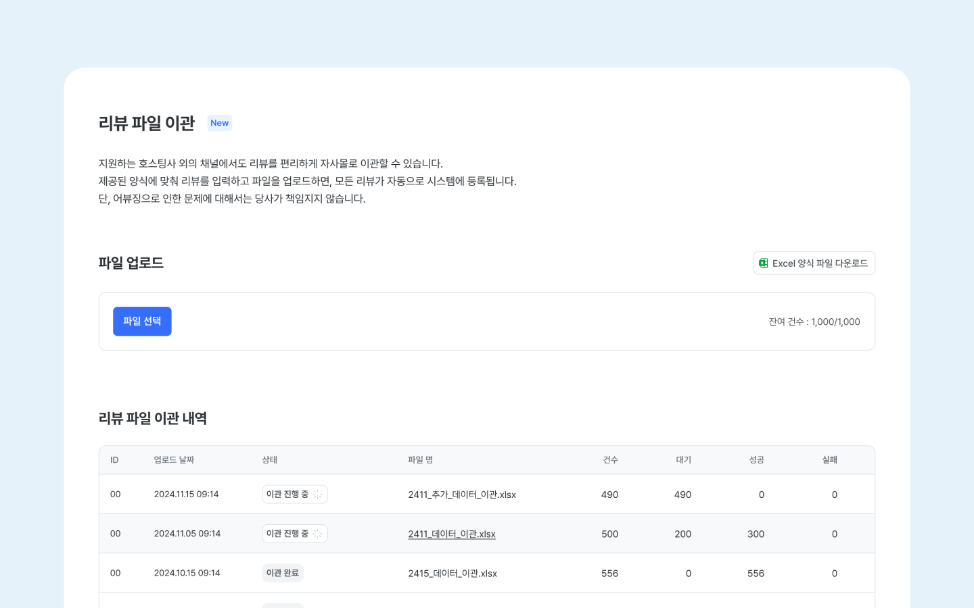Click the second 이관 진행 중 status badge

tap(294, 533)
